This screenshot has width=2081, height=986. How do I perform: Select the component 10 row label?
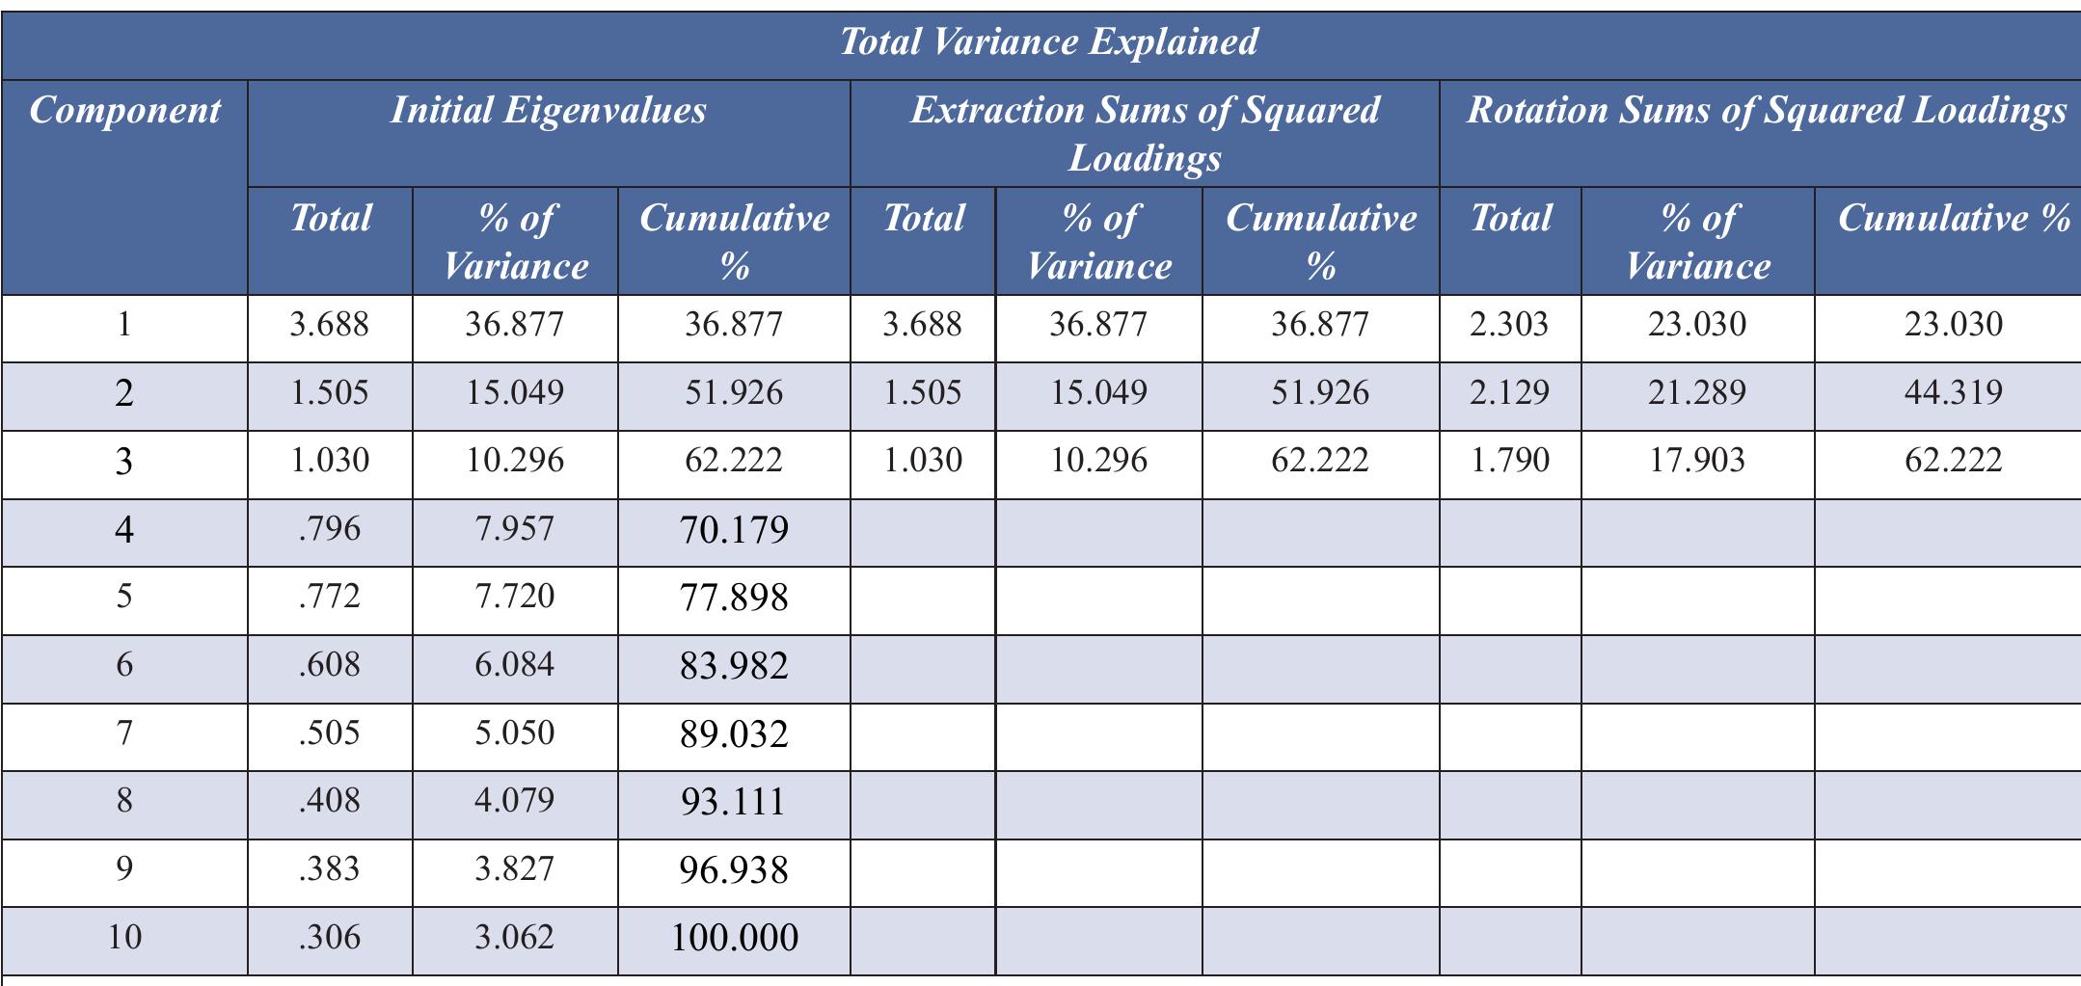click(x=124, y=937)
